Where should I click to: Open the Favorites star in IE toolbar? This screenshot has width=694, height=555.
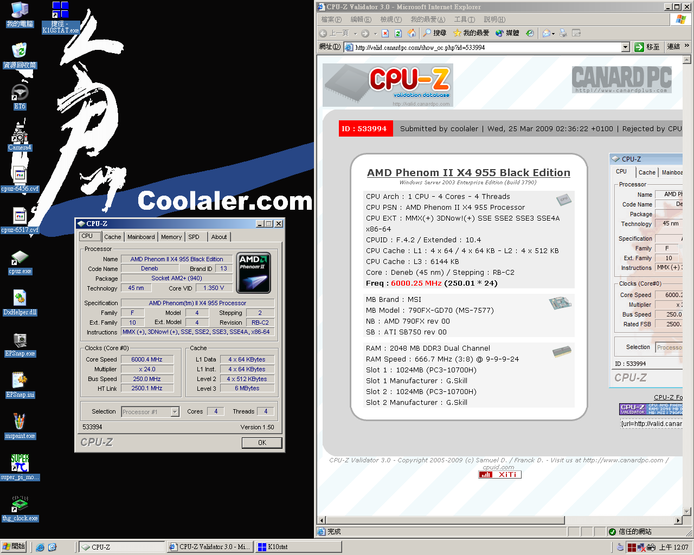[x=471, y=33]
